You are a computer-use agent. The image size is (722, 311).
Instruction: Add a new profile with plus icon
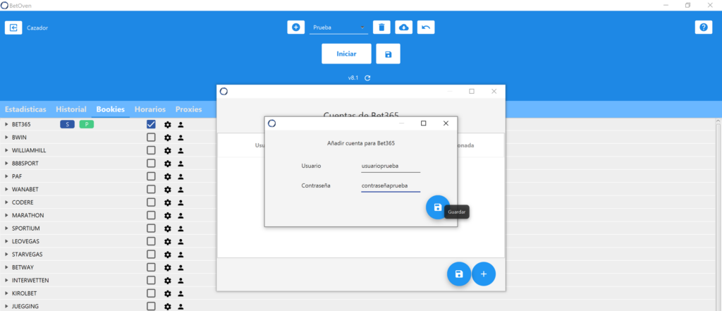[x=295, y=28]
